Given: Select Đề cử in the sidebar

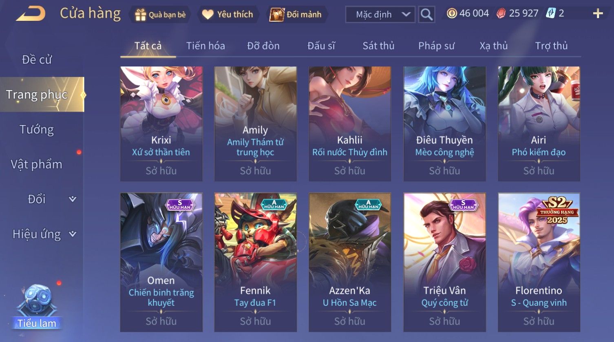Looking at the screenshot, I should pyautogui.click(x=37, y=60).
